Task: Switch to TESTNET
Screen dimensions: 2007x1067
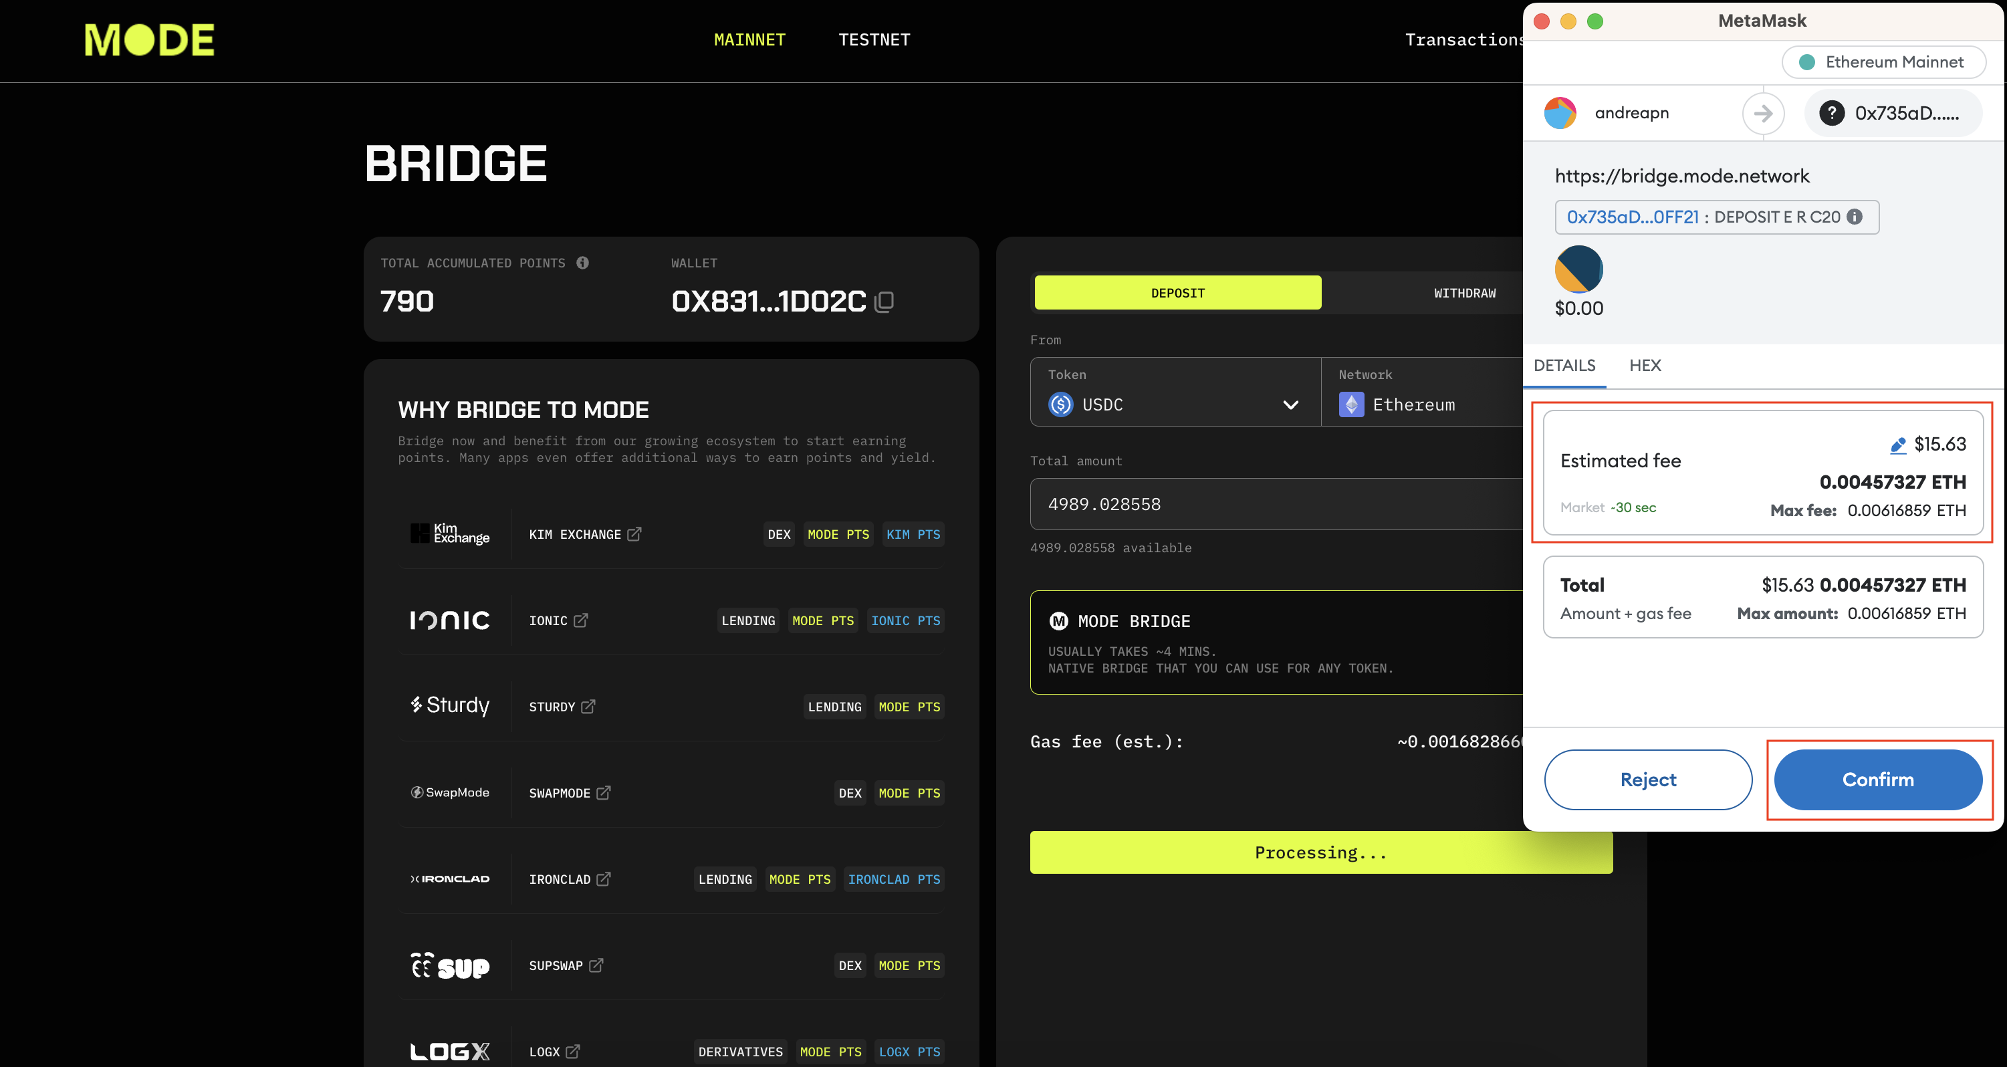Action: [874, 39]
